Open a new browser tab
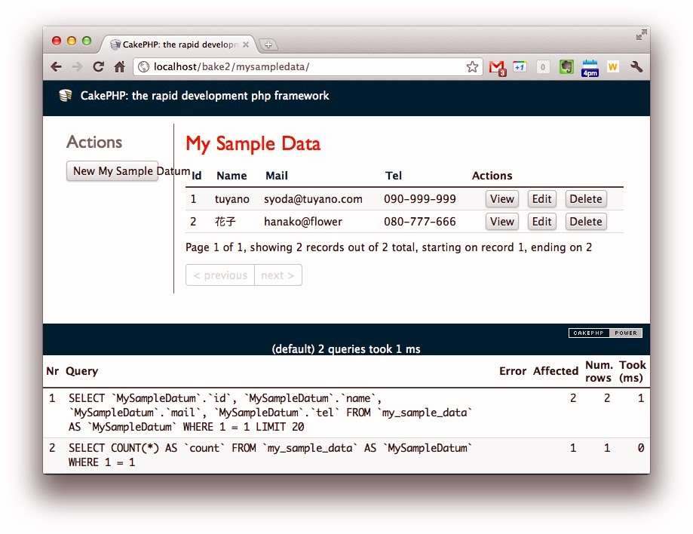The image size is (693, 534). 268,44
